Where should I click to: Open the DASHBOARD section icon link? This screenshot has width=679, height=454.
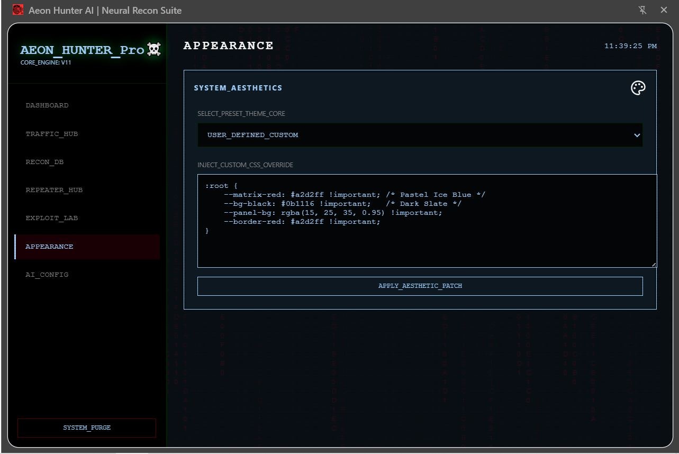pos(47,105)
